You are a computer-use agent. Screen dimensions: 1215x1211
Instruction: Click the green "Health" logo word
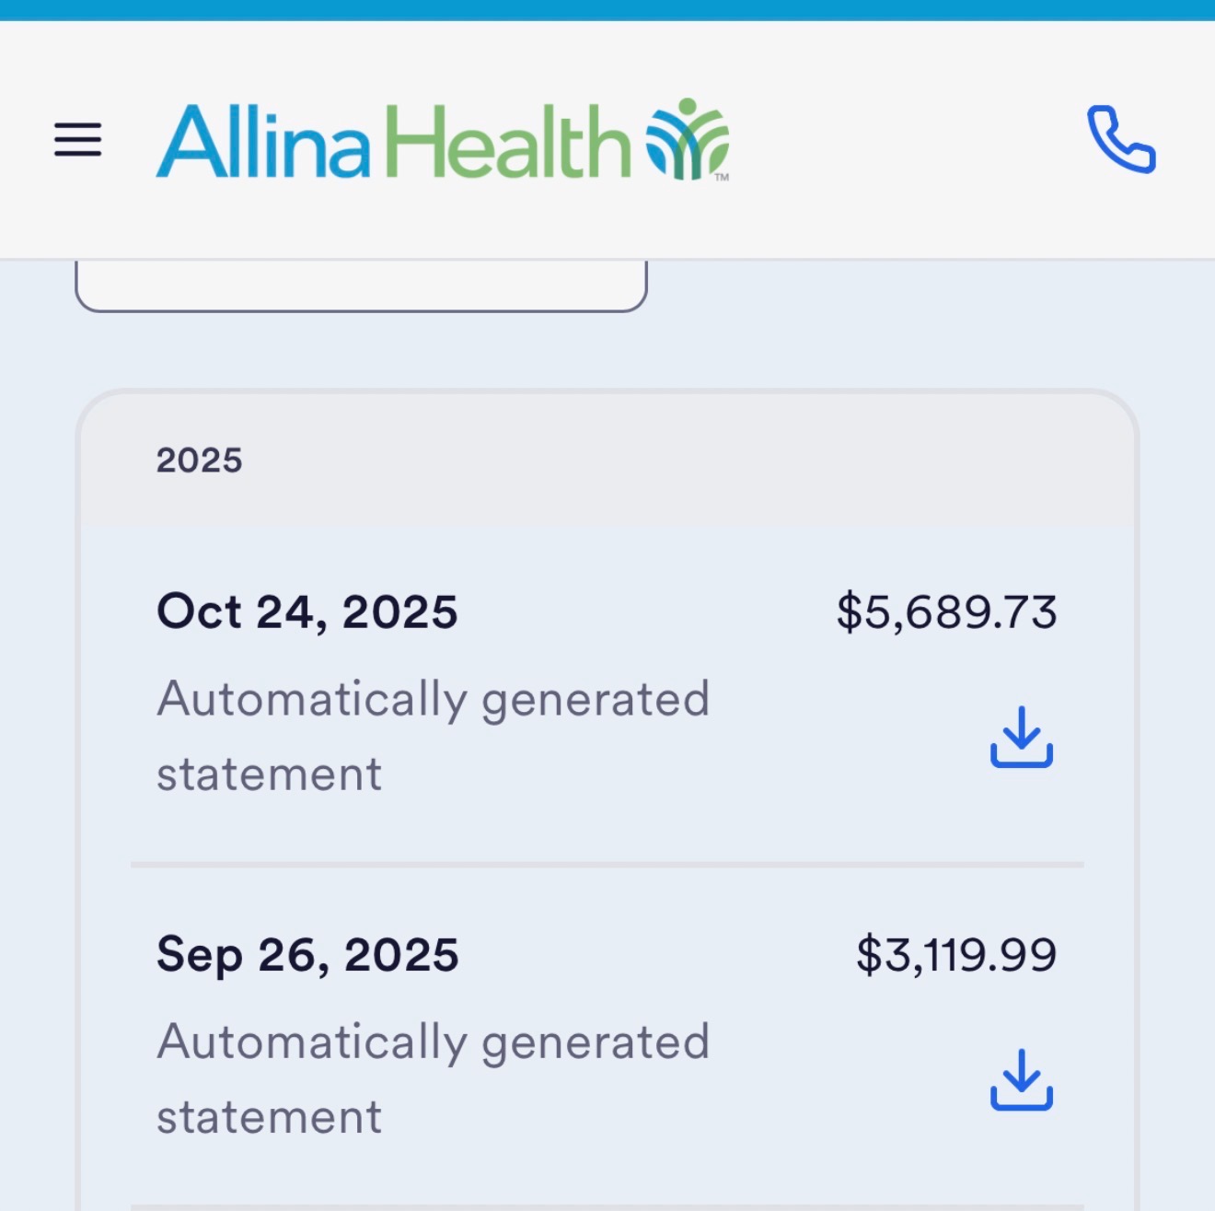507,141
